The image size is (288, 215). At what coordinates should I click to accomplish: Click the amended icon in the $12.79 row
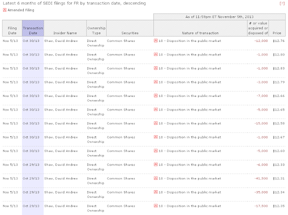tap(156, 82)
